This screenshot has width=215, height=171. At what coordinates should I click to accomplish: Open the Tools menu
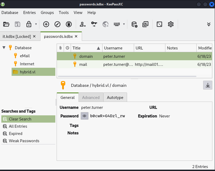64,13
